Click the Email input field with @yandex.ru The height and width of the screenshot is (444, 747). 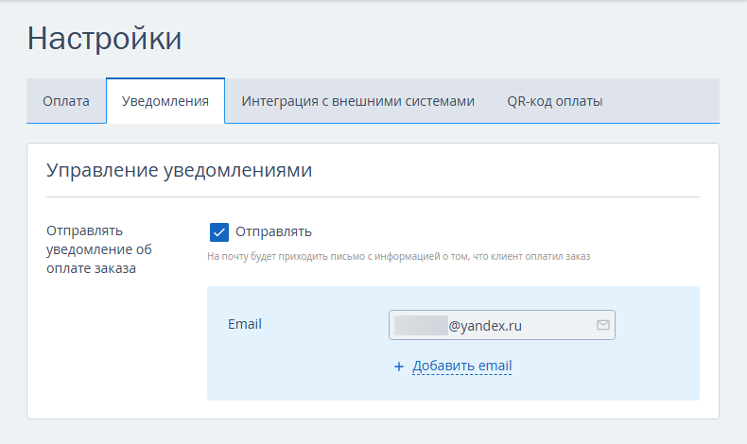(502, 325)
